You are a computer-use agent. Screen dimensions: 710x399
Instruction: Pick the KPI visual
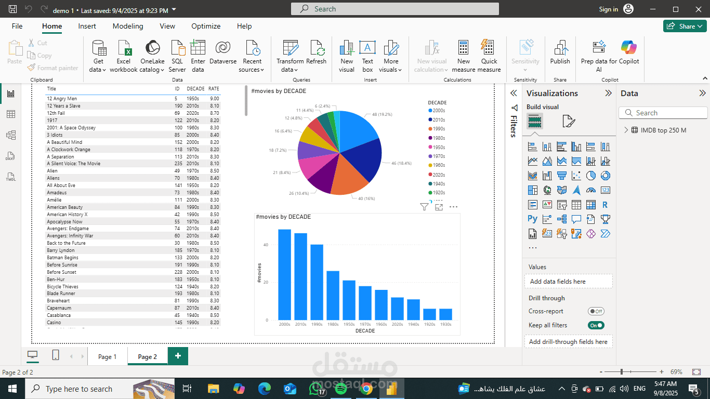(547, 205)
